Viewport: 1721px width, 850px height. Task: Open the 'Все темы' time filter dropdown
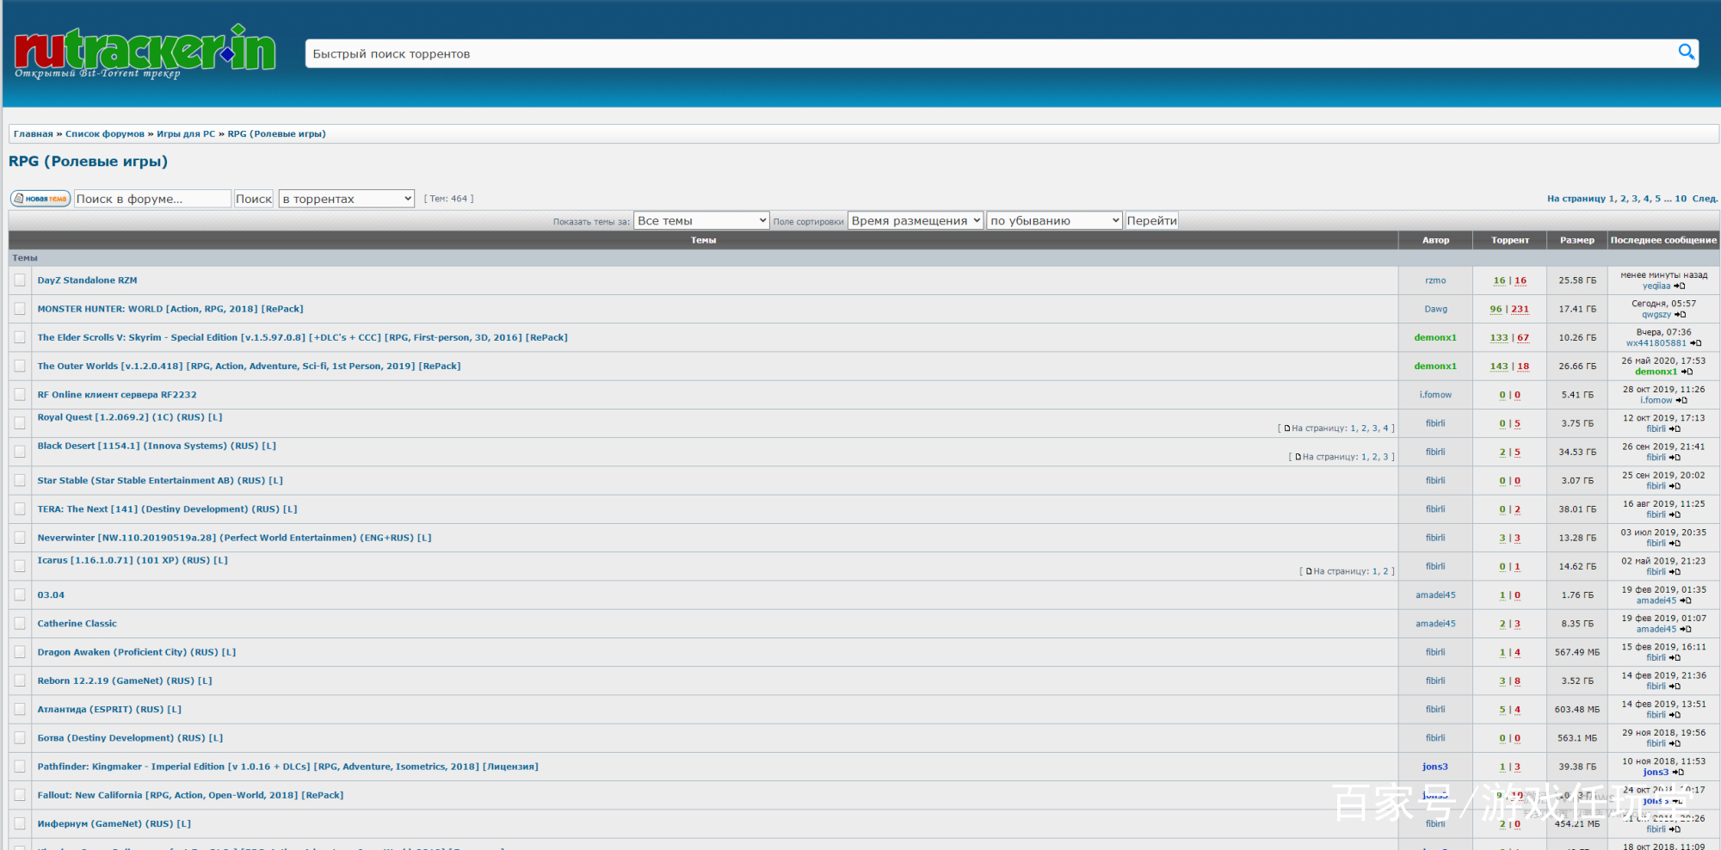click(x=701, y=221)
